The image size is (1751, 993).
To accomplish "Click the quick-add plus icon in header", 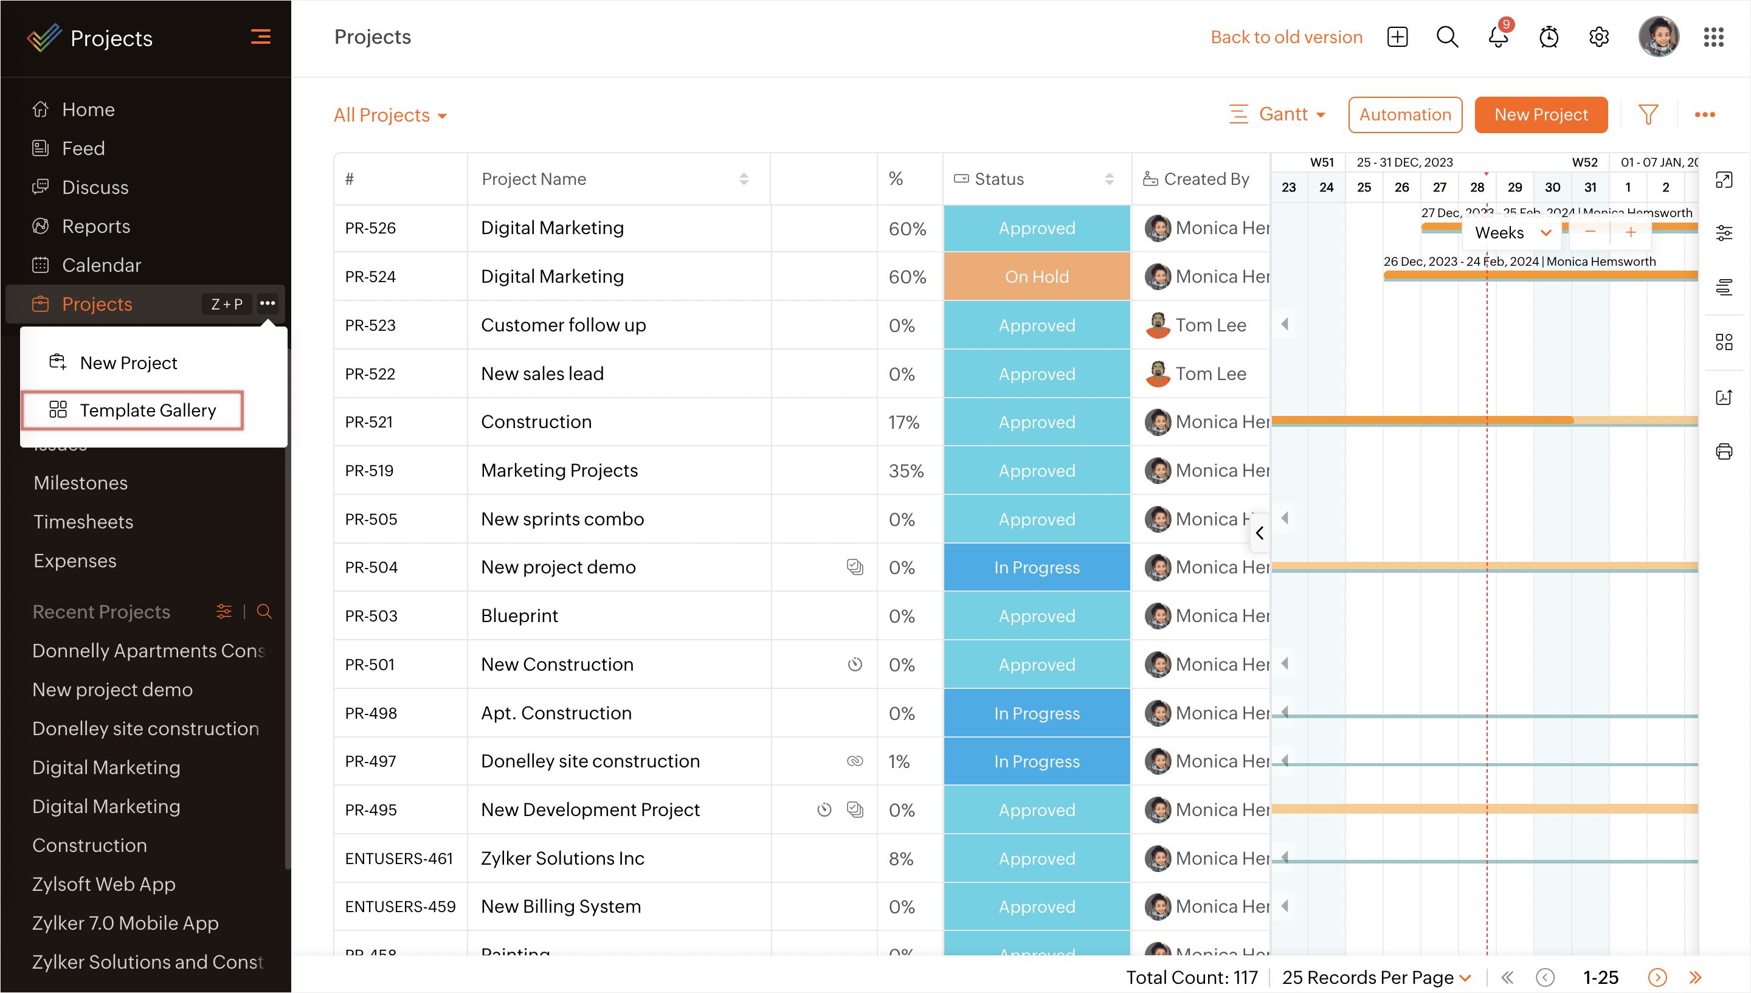I will coord(1397,37).
